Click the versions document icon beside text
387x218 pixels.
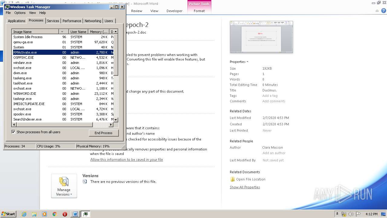pyautogui.click(x=85, y=182)
